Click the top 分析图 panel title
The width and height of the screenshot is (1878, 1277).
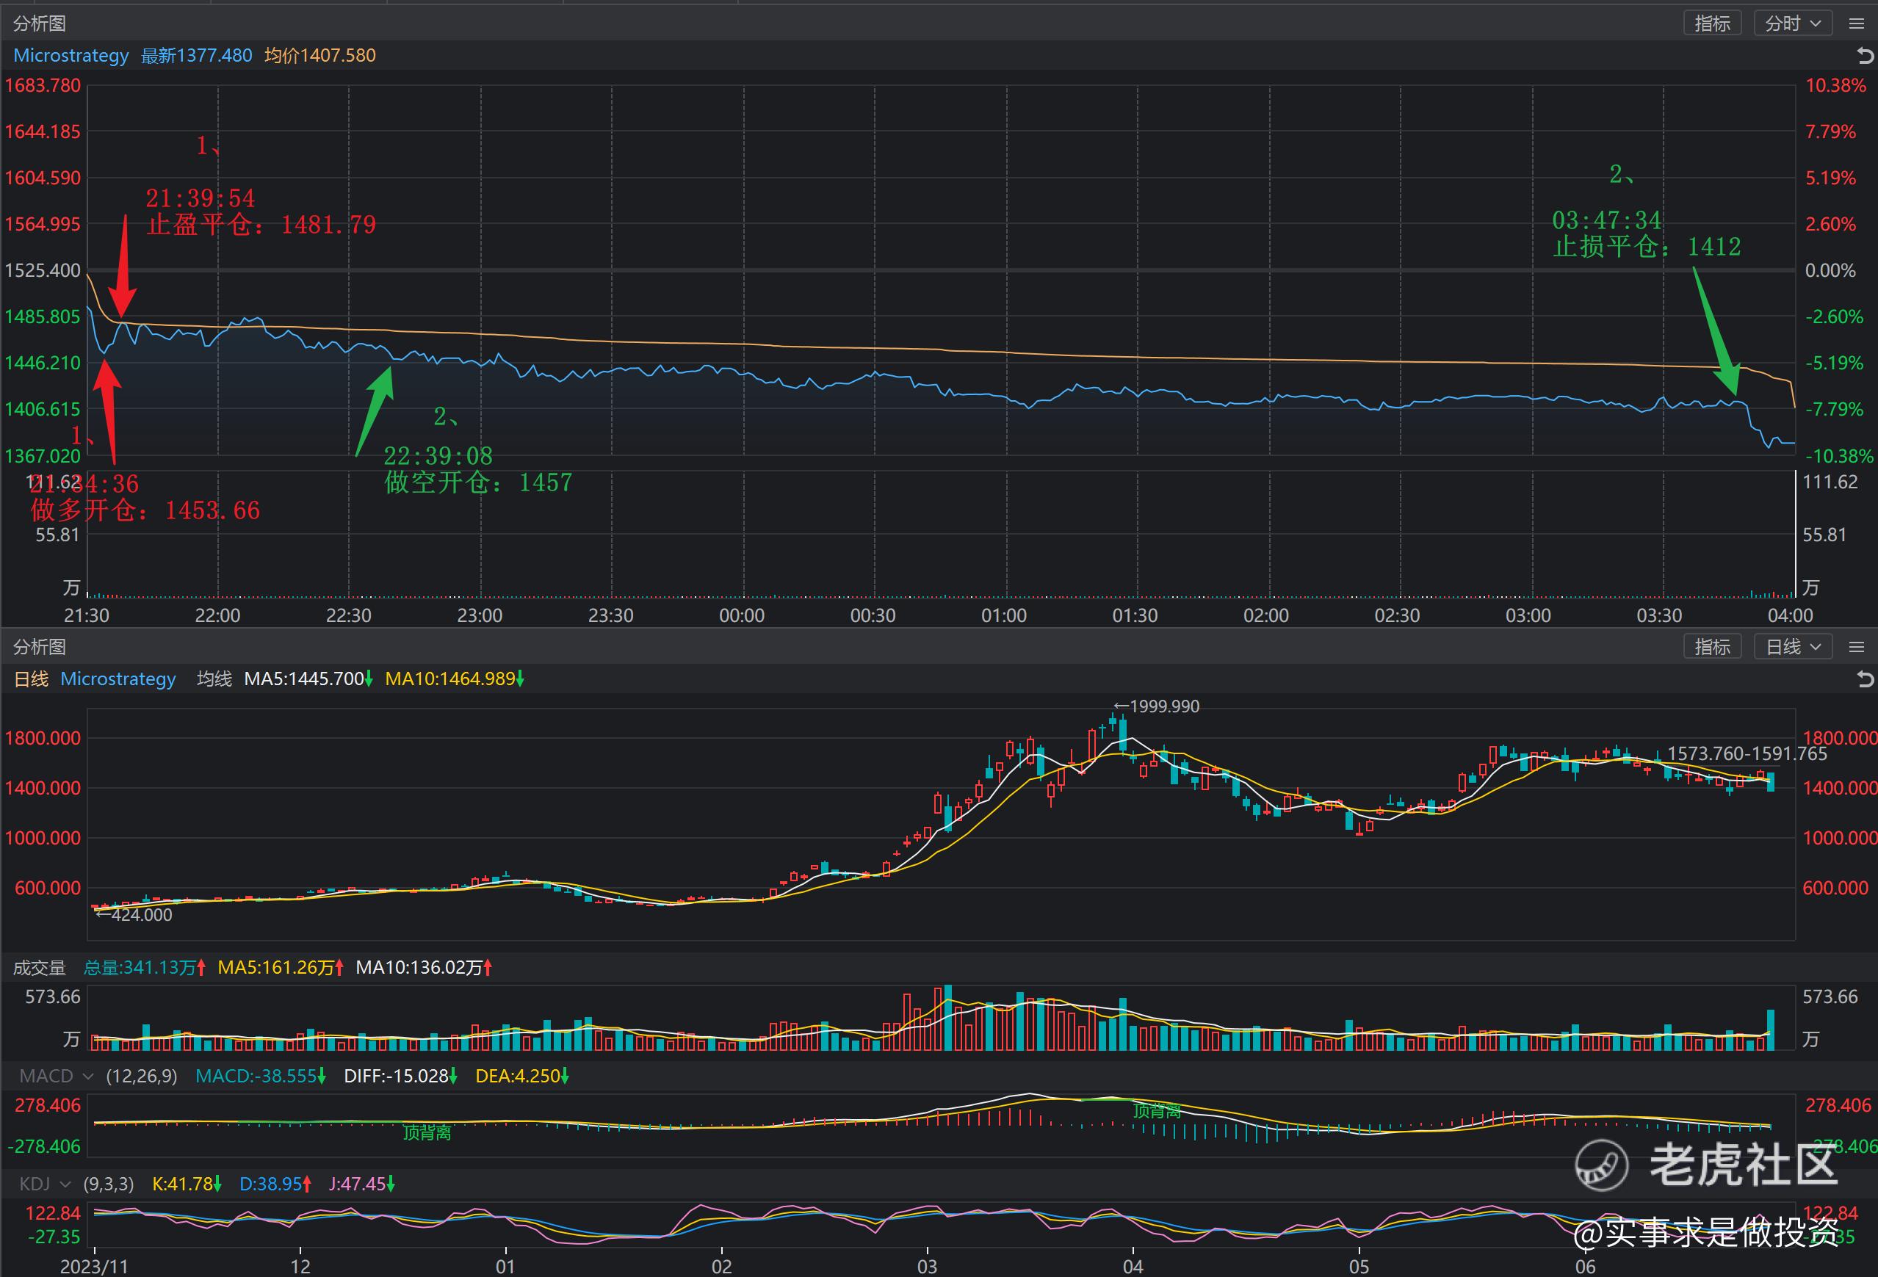point(39,23)
